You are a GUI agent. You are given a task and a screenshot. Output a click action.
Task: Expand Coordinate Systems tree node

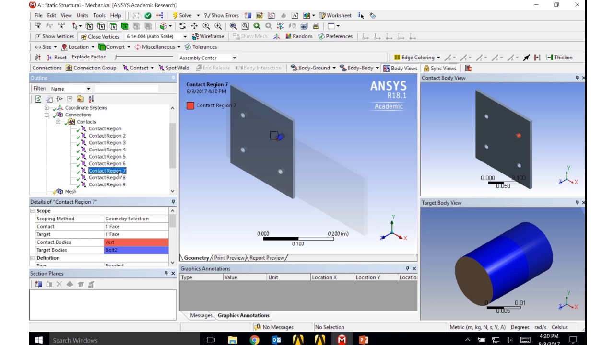[x=47, y=108]
